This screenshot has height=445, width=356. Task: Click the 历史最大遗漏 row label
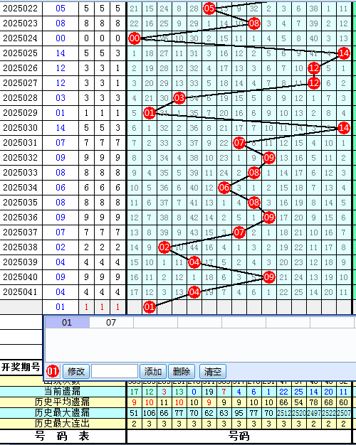(x=62, y=412)
